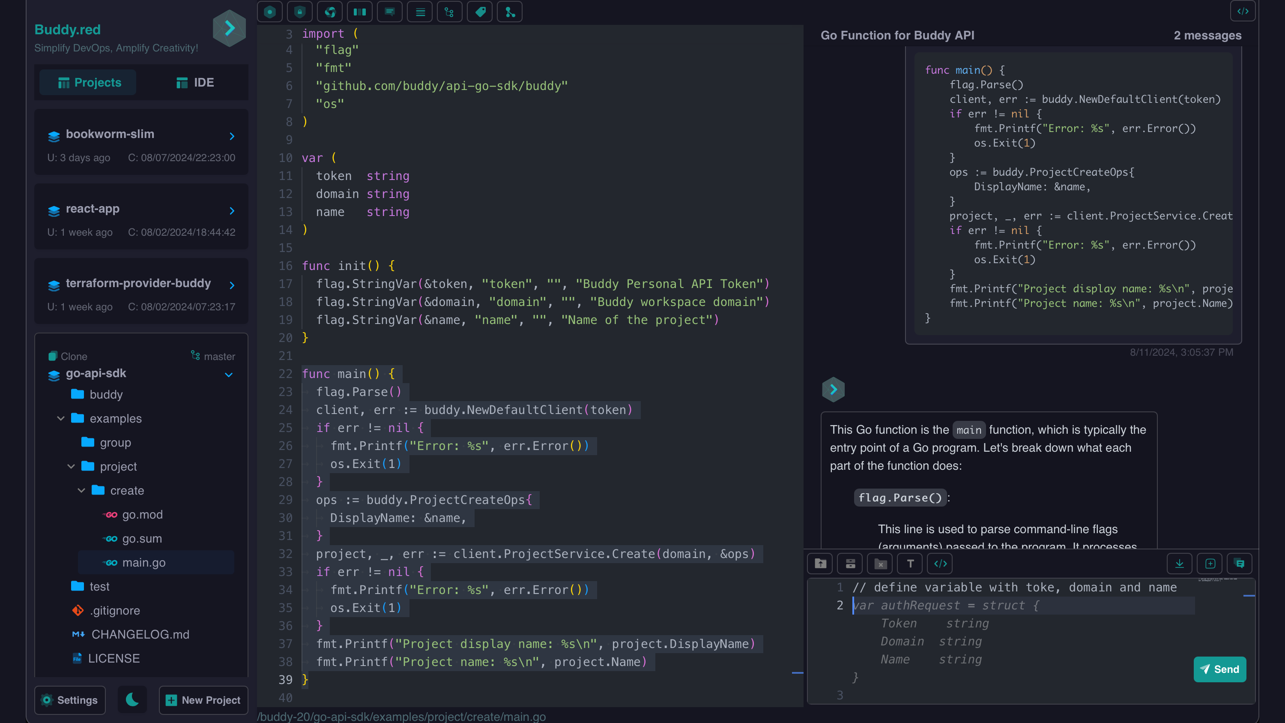The height and width of the screenshot is (723, 1285).
Task: Expand the bookworm-slim project arrow
Action: [232, 136]
